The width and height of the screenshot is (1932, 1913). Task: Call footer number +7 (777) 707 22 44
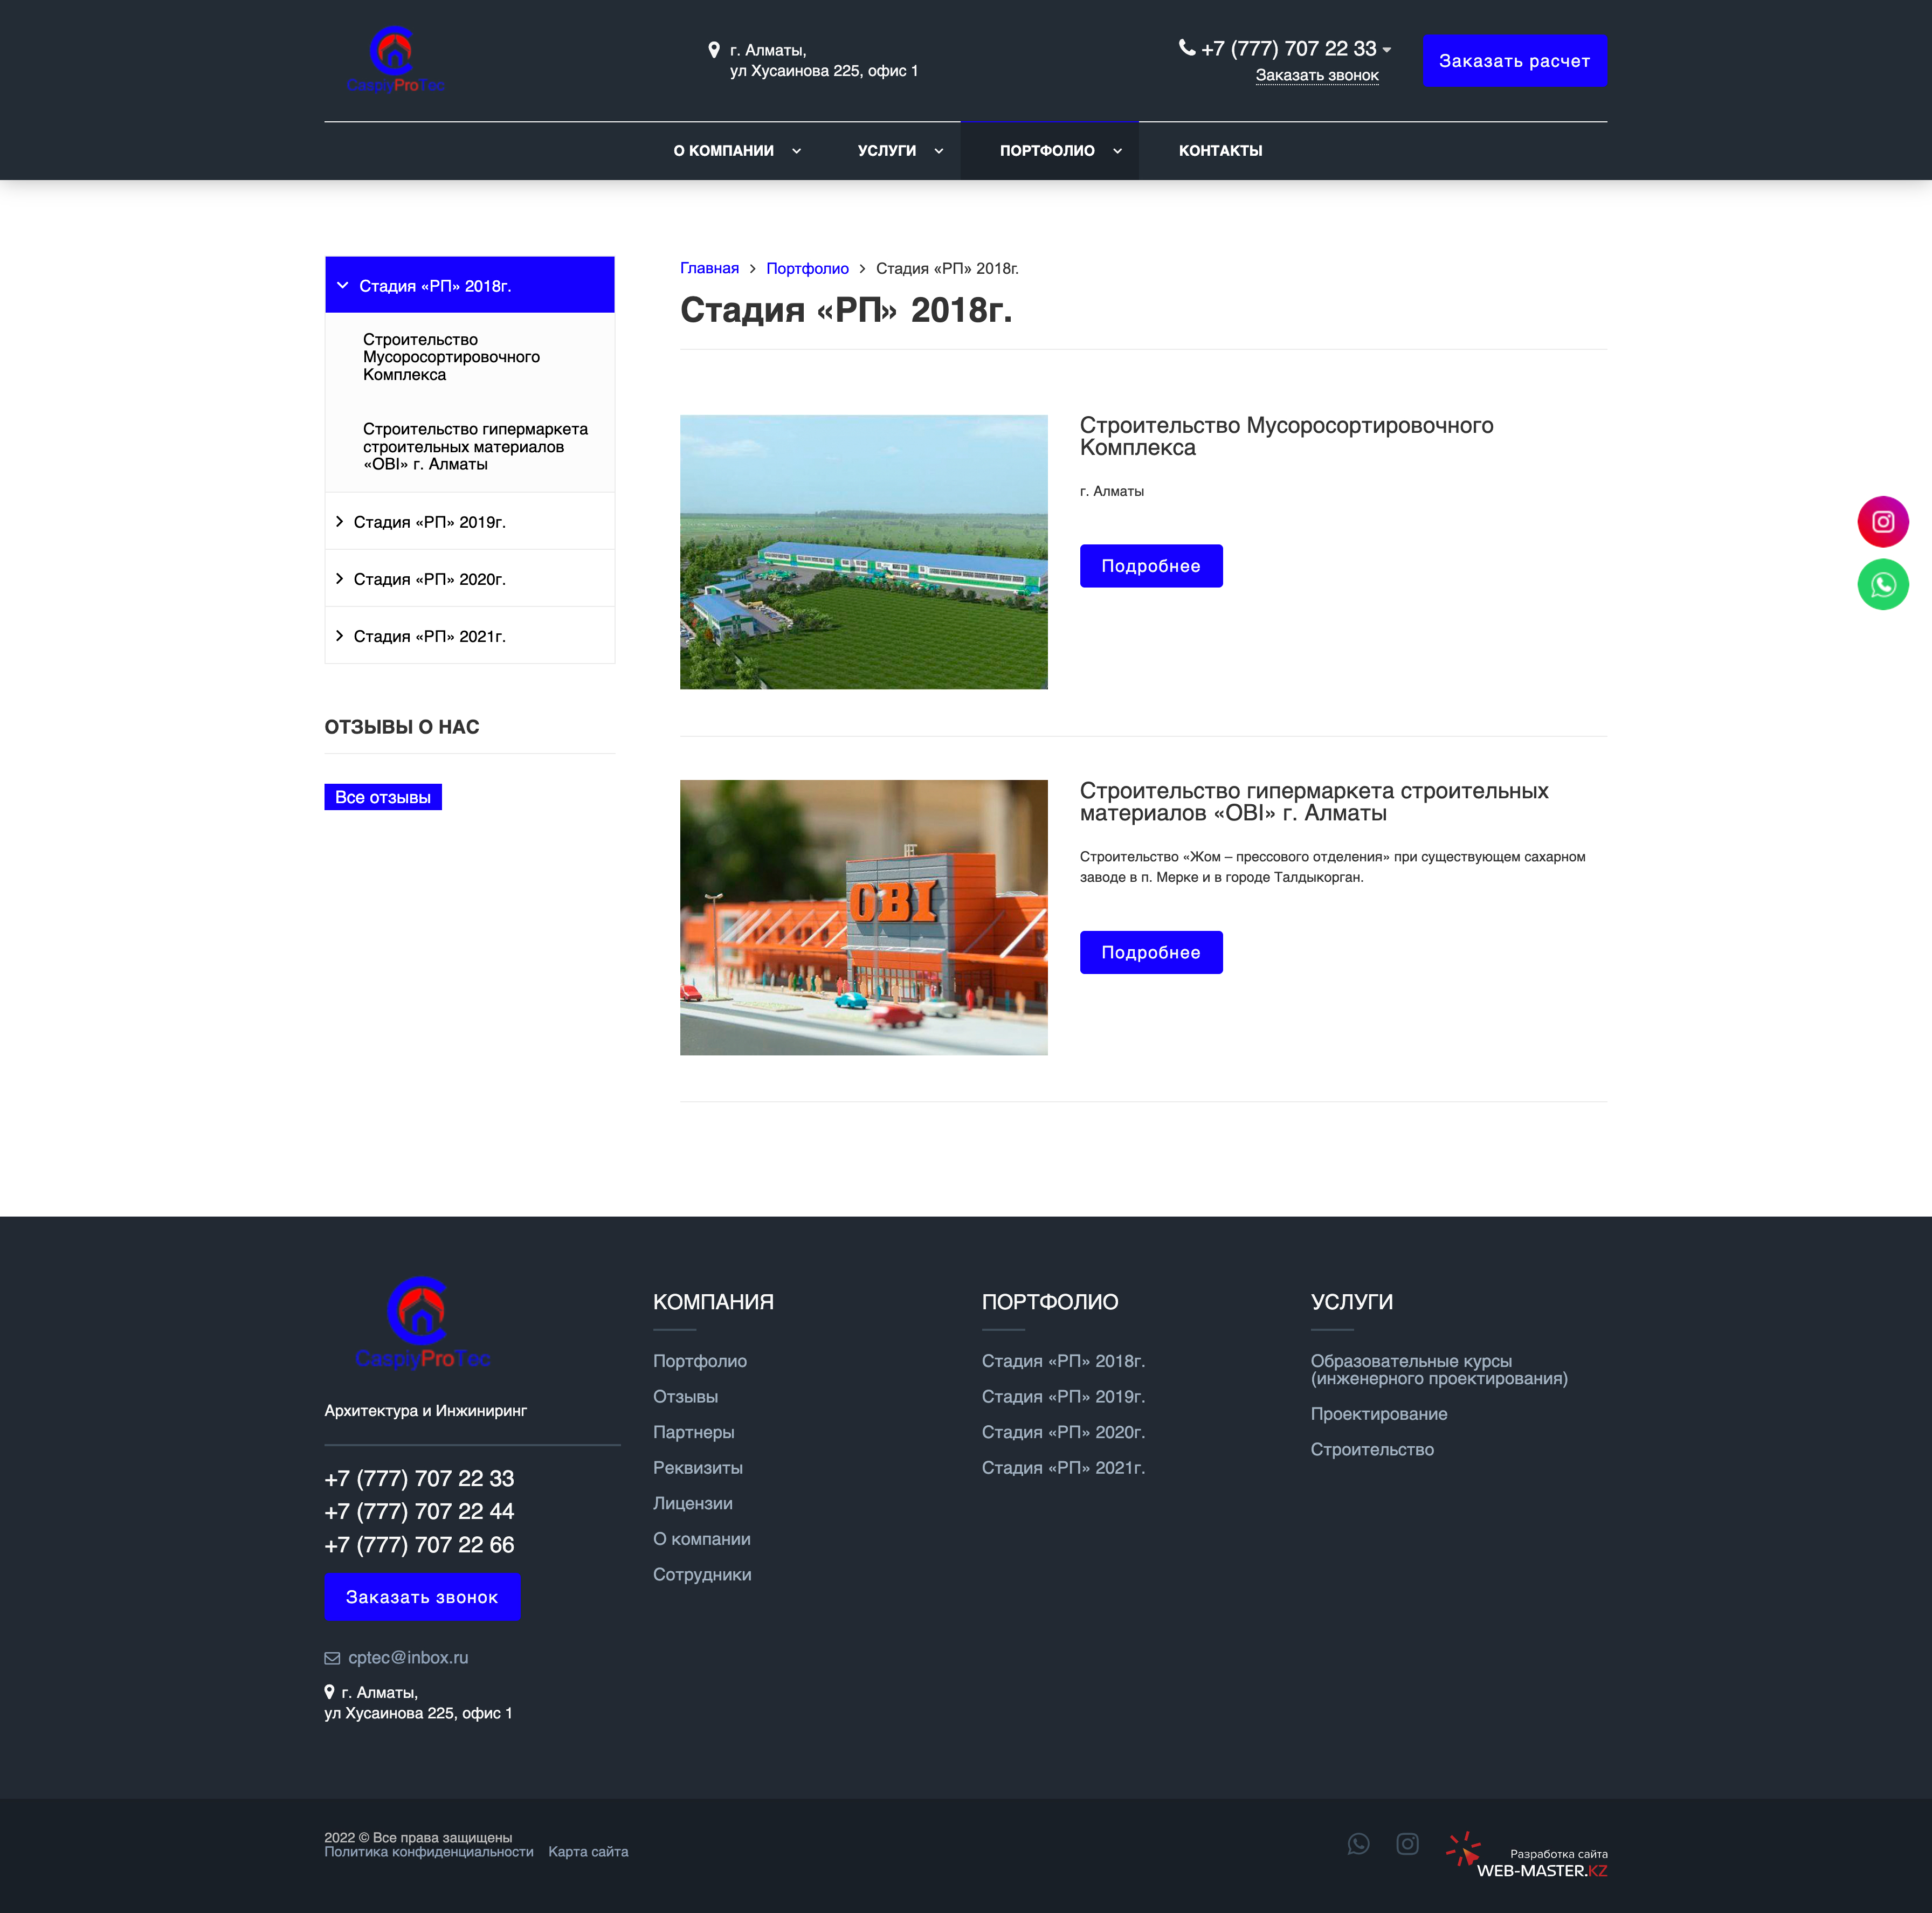click(419, 1511)
